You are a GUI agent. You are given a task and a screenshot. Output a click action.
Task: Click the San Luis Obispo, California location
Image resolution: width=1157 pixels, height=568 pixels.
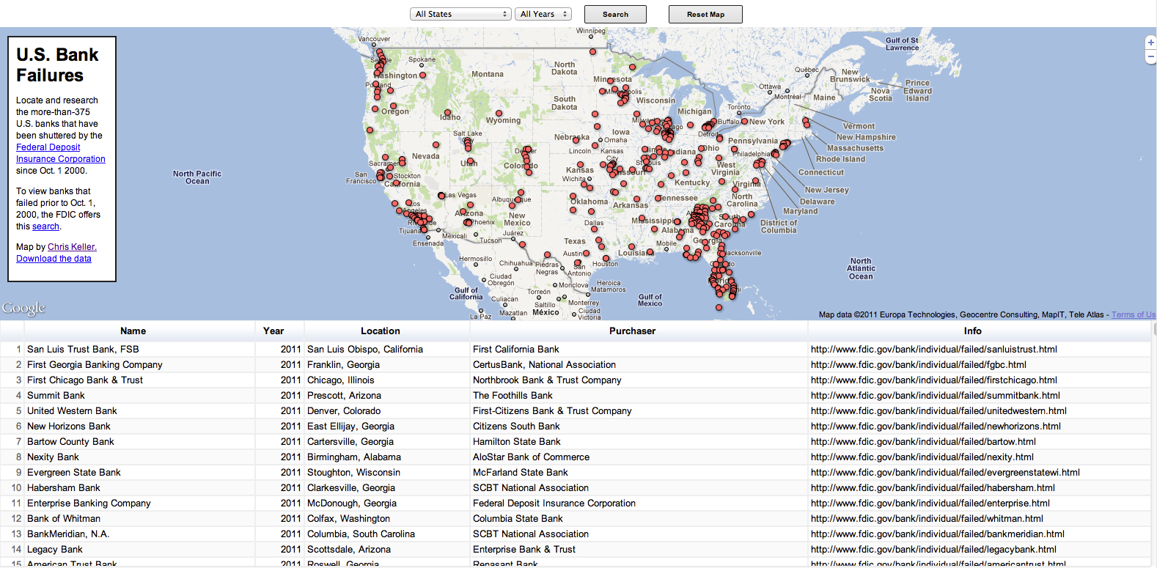click(365, 350)
